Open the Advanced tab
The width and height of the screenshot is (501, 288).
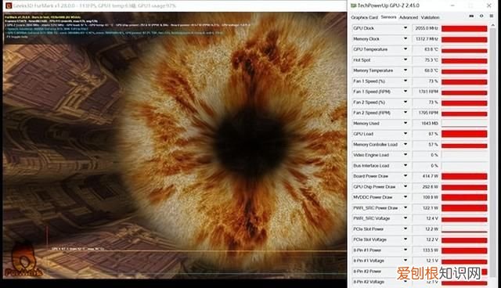(409, 17)
